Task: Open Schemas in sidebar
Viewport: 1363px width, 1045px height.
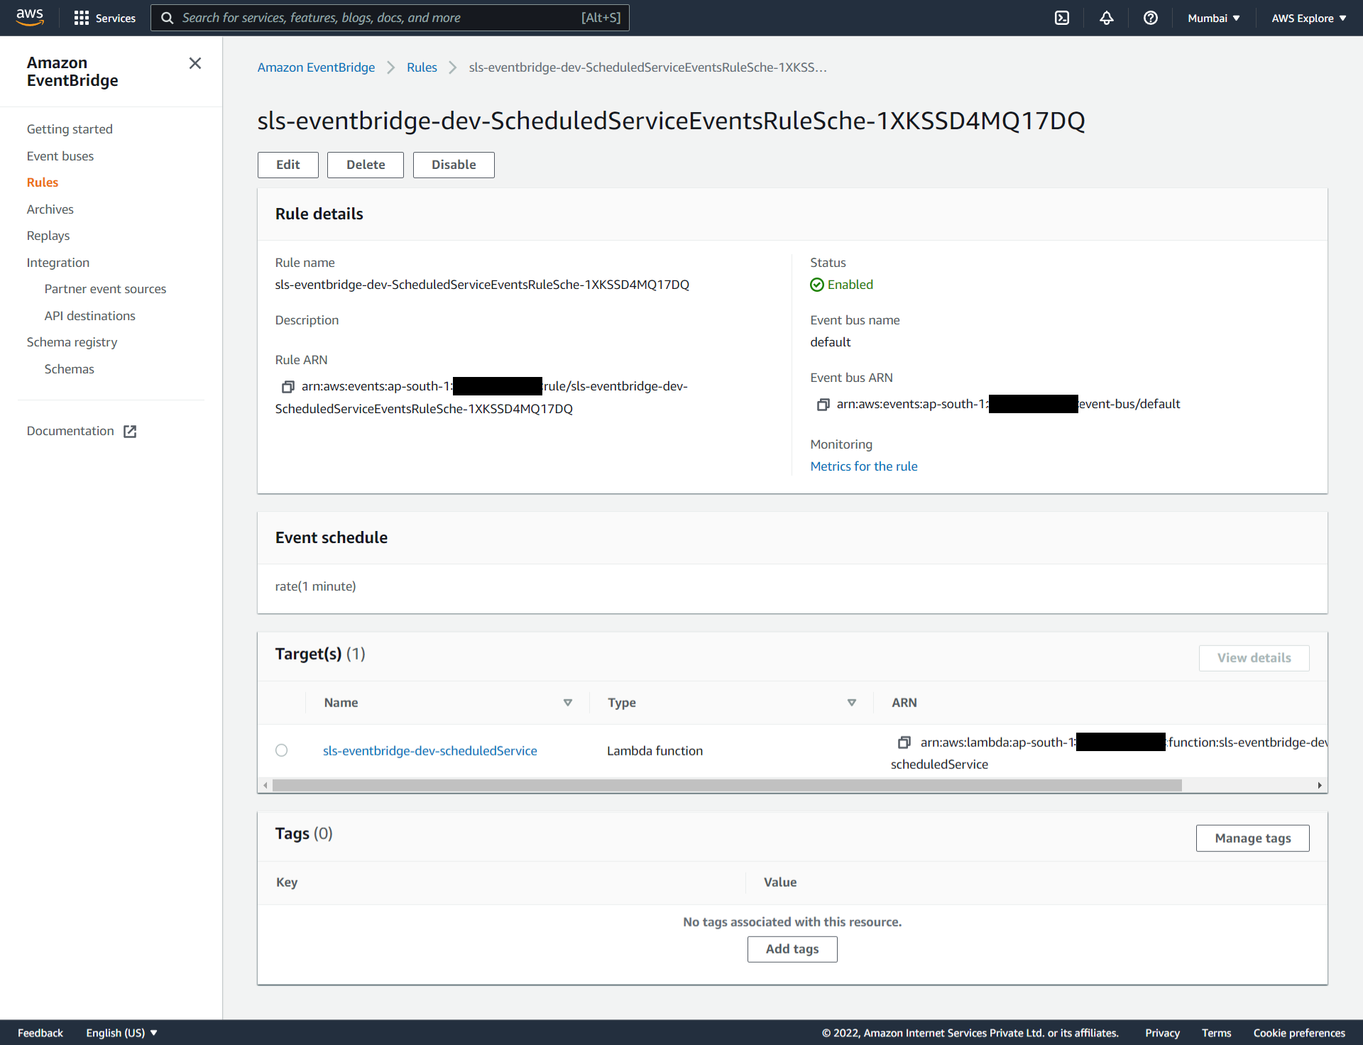Action: (x=69, y=369)
